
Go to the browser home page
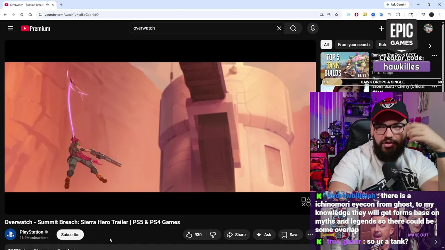(x=30, y=15)
